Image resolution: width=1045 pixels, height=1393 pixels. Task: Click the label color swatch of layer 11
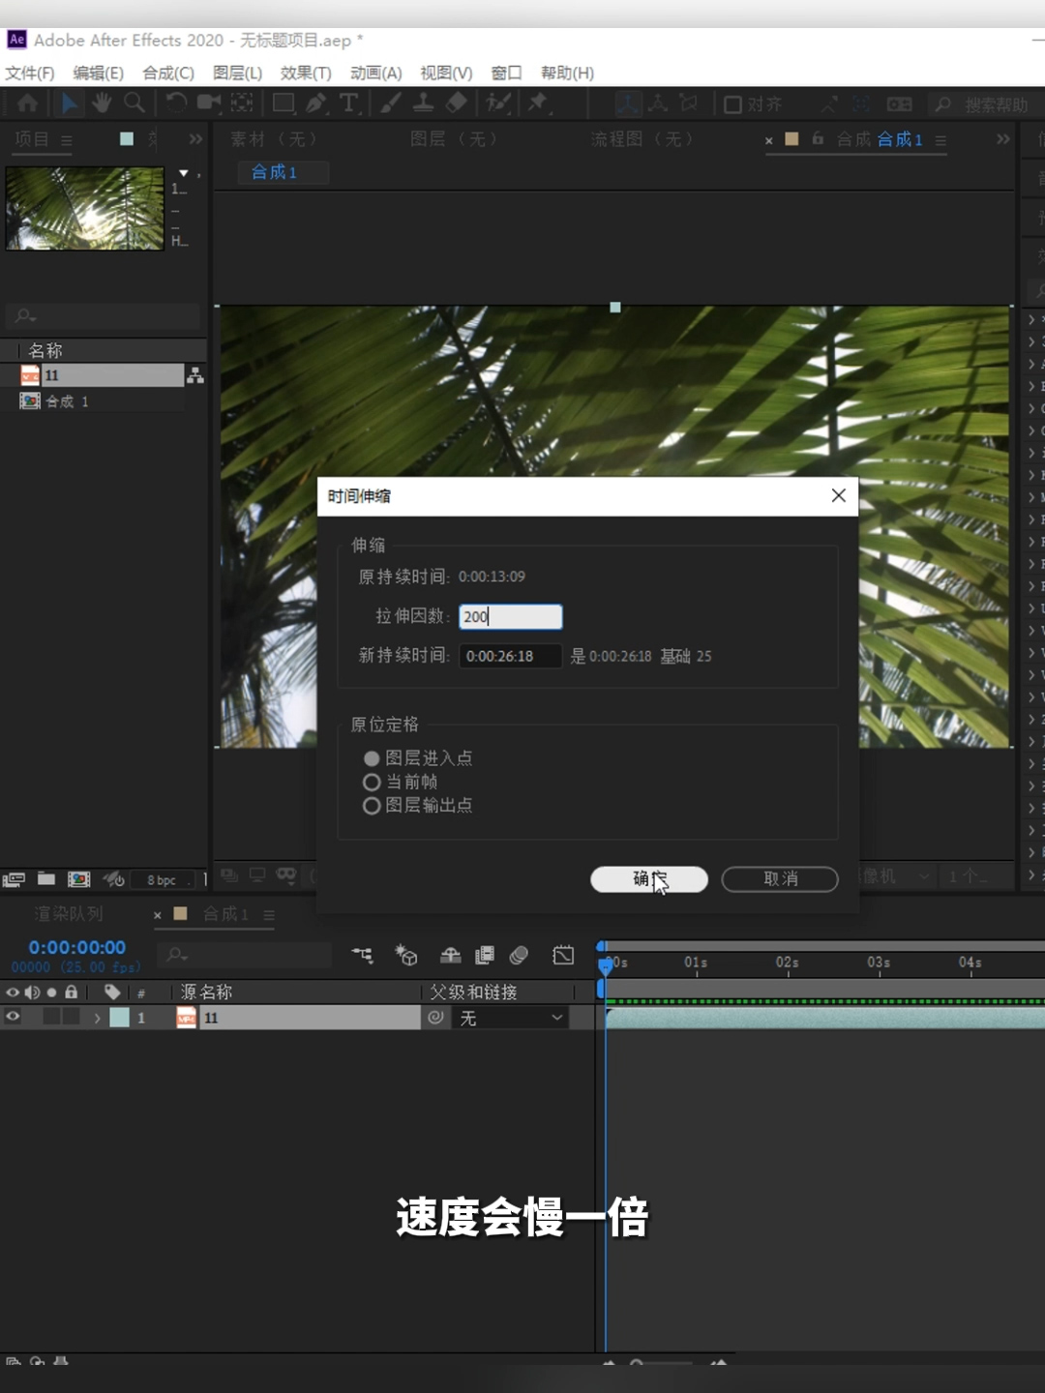[119, 1018]
